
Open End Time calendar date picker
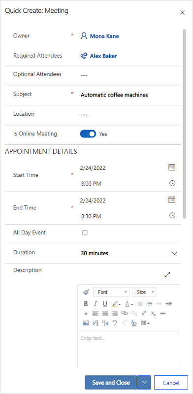click(172, 200)
